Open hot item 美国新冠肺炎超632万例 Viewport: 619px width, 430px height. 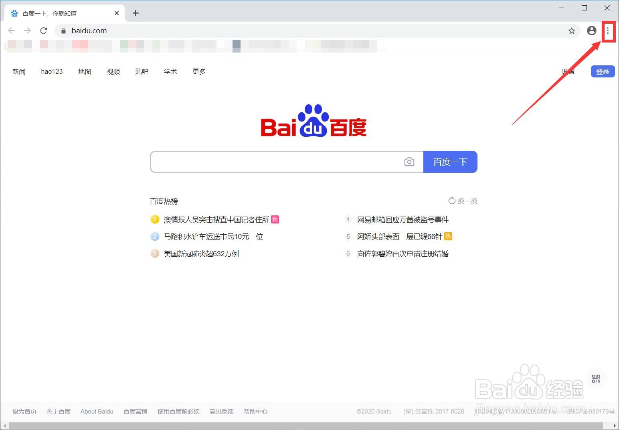(x=201, y=254)
